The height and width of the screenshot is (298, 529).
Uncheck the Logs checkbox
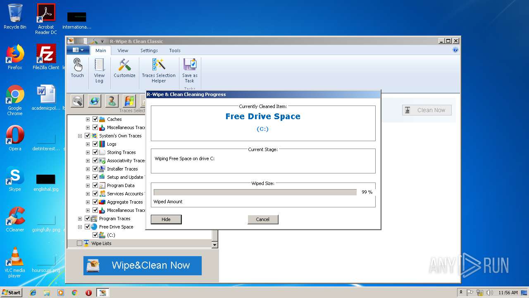(x=95, y=144)
